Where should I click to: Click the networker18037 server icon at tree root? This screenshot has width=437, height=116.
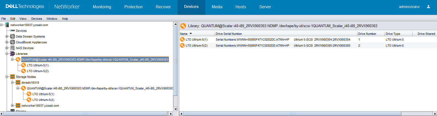(7, 25)
